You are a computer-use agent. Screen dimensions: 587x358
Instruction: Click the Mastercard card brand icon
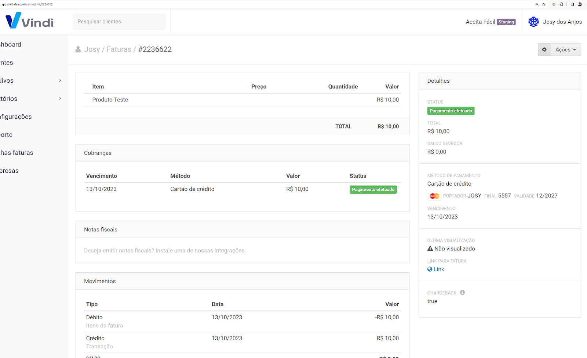coord(434,196)
